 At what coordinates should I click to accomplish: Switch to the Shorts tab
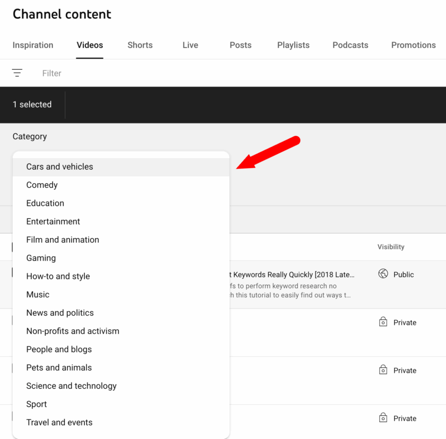(x=140, y=45)
